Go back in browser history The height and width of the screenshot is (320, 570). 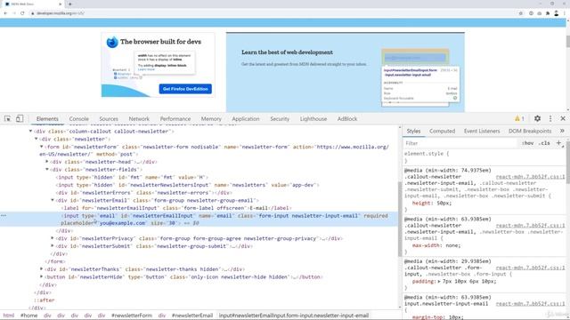click(x=5, y=13)
